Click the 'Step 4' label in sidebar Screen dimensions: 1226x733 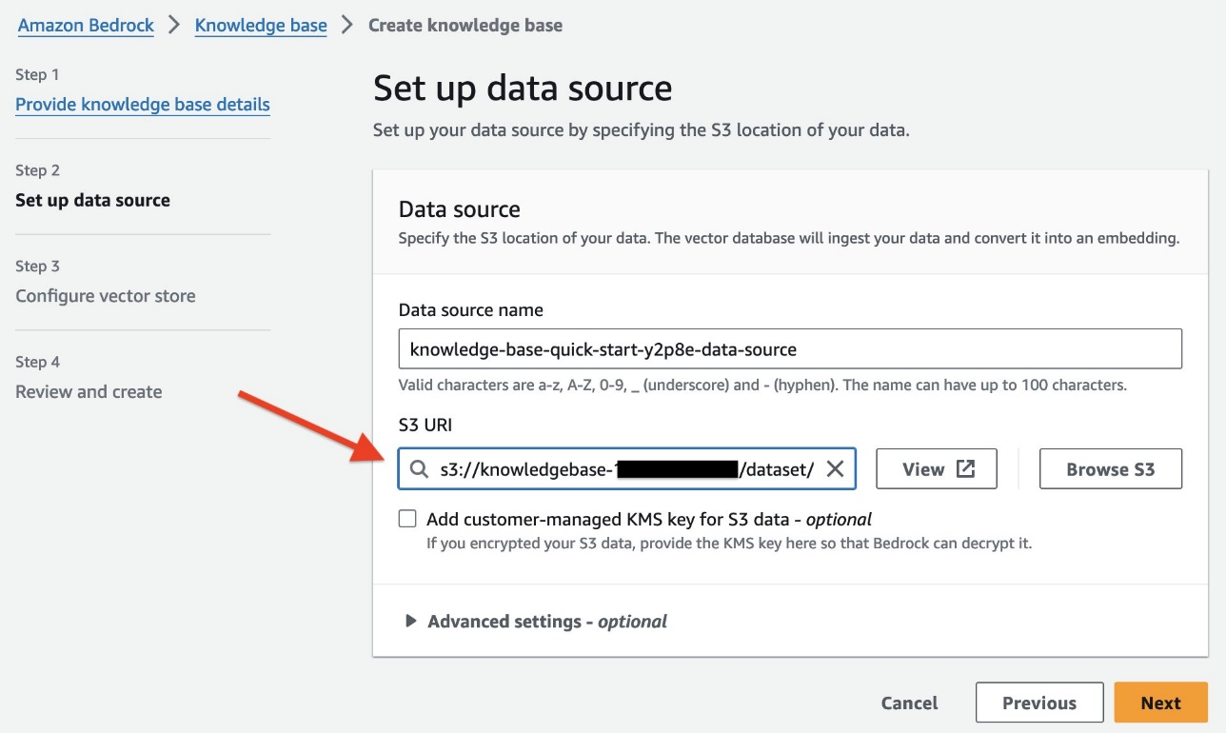pos(38,362)
